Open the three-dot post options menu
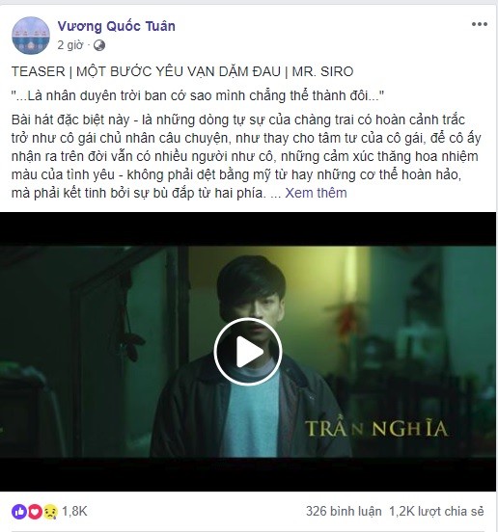 (x=480, y=24)
